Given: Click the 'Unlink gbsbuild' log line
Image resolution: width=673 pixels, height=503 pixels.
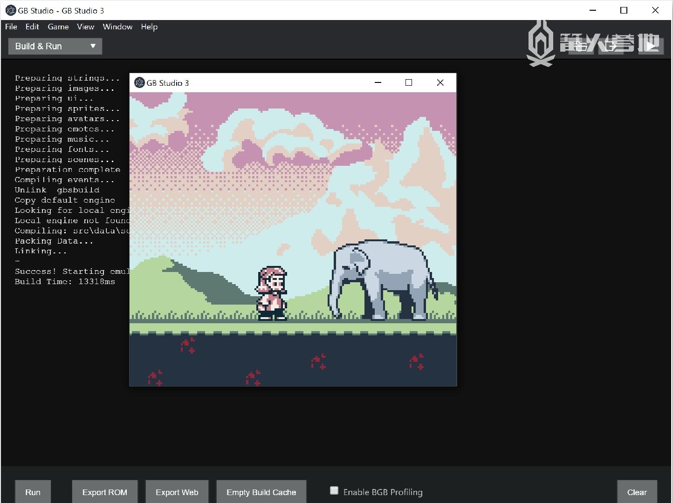Looking at the screenshot, I should (57, 190).
